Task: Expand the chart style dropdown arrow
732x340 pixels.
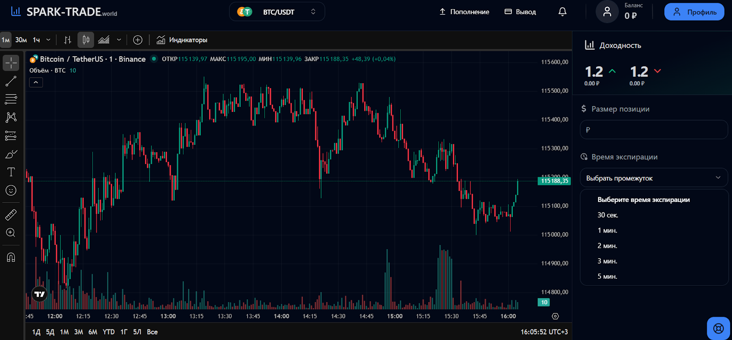Action: point(119,40)
